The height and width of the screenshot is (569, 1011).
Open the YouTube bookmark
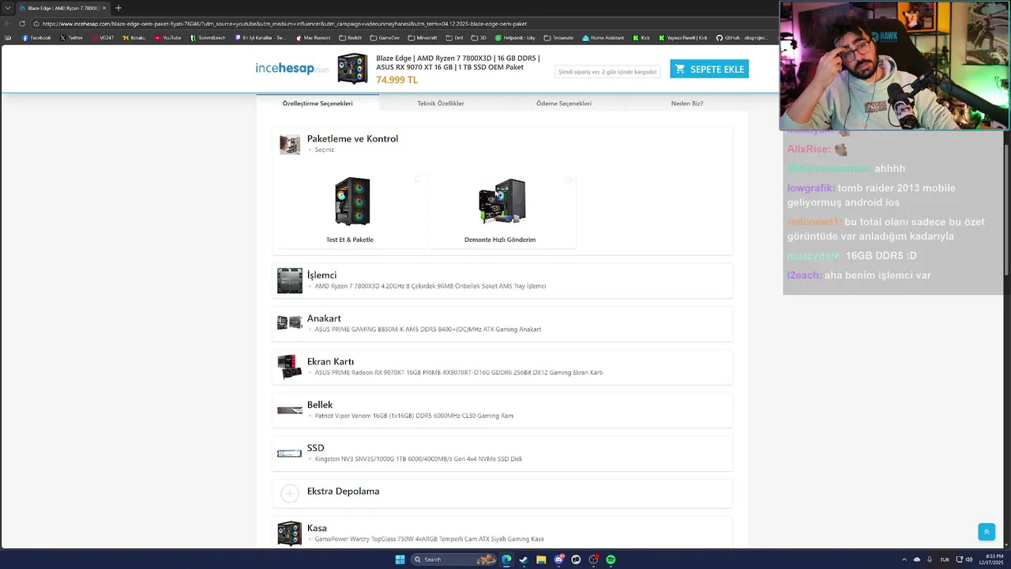(167, 37)
